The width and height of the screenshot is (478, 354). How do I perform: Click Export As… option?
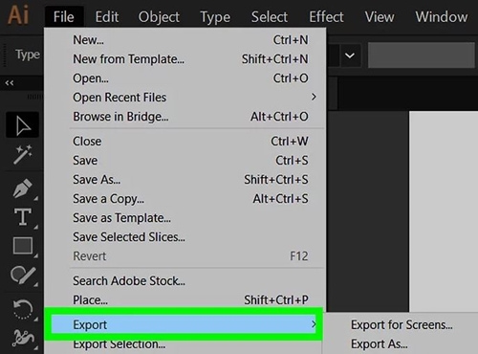[x=380, y=344]
